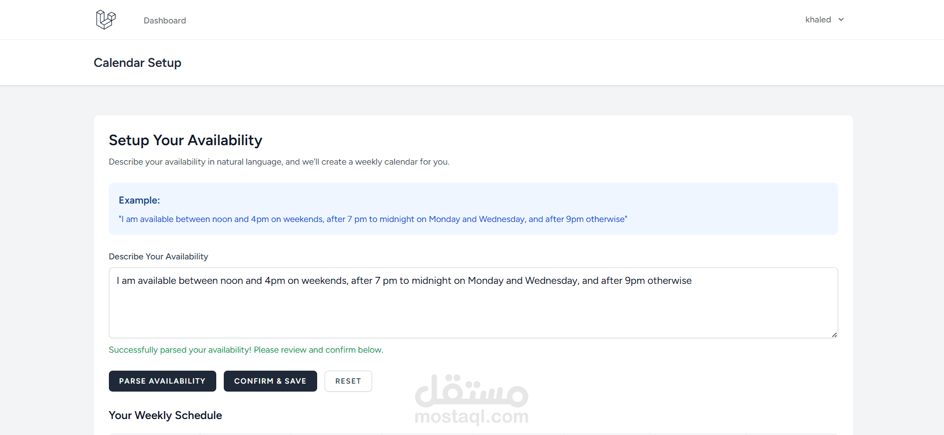The width and height of the screenshot is (944, 435).
Task: Click the Laravel logo icon
Action: (106, 20)
